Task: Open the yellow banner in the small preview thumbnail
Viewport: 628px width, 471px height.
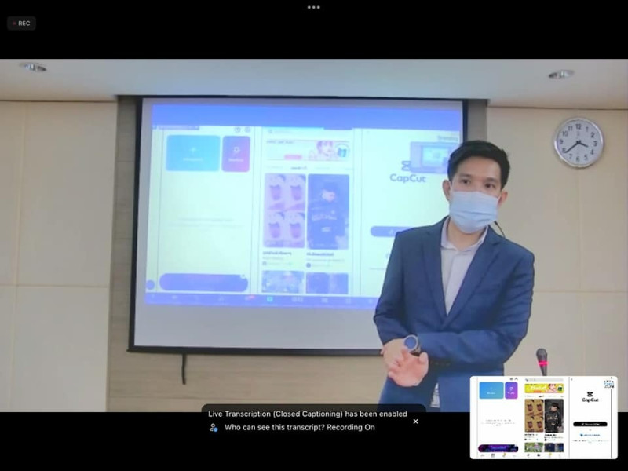Action: (544, 388)
